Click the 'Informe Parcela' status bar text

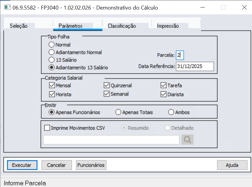[x=25, y=183]
